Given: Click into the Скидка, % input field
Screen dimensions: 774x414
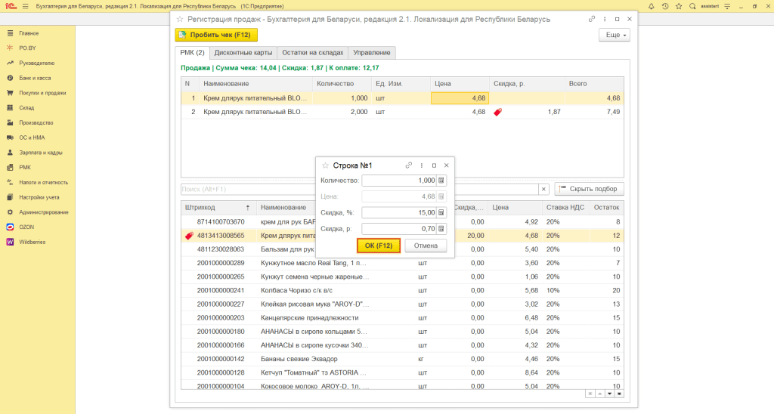Looking at the screenshot, I should (399, 213).
